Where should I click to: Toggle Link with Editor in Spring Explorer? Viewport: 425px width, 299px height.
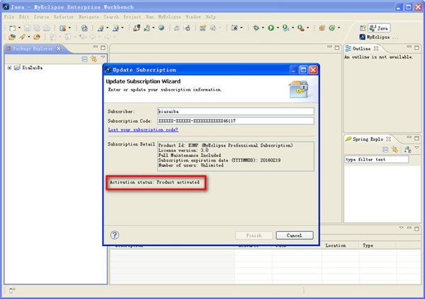[x=395, y=149]
